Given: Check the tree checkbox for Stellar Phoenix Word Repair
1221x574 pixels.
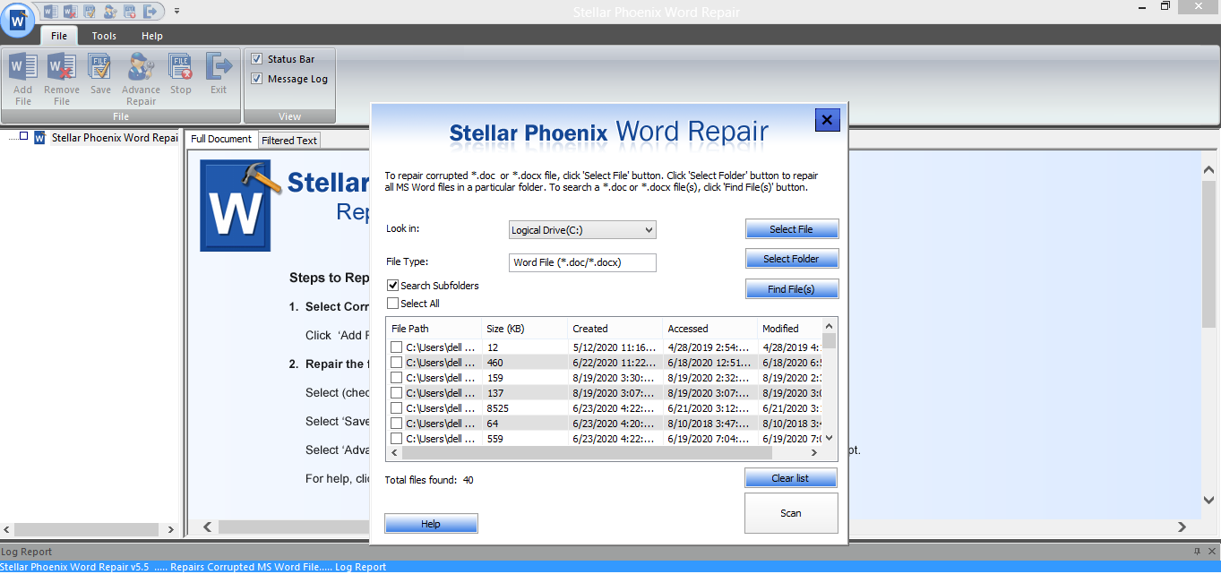Looking at the screenshot, I should point(24,137).
